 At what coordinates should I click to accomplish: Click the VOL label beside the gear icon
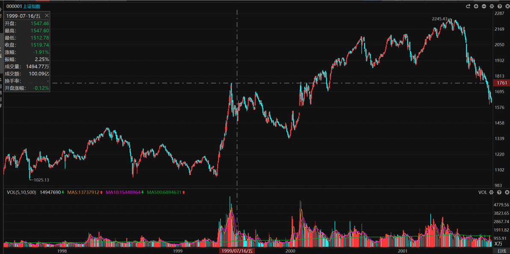click(x=483, y=192)
